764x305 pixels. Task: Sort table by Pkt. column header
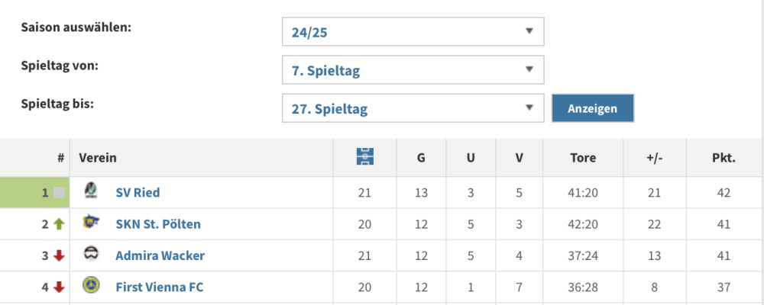[722, 159]
